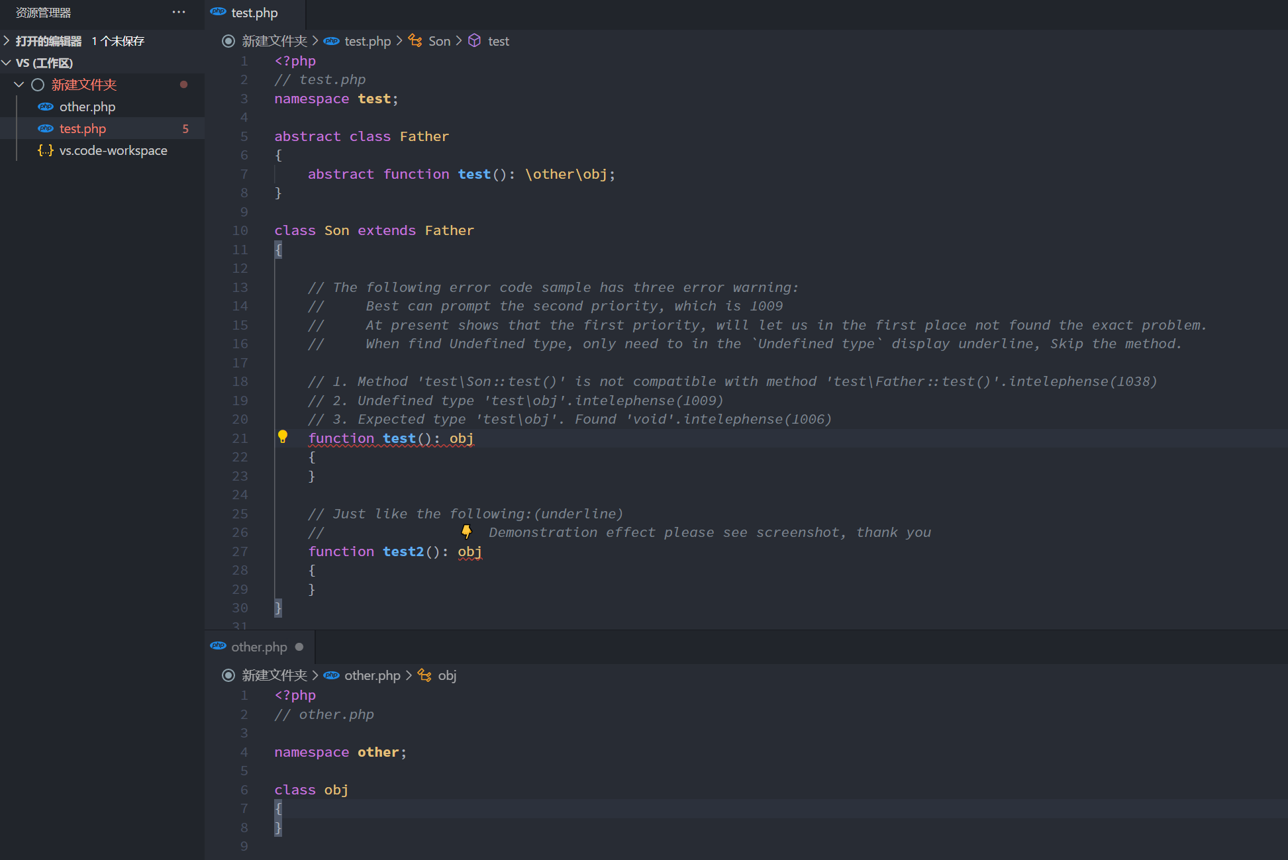Click the vs.code-workspace braces file icon
1288x860 pixels.
click(x=46, y=150)
